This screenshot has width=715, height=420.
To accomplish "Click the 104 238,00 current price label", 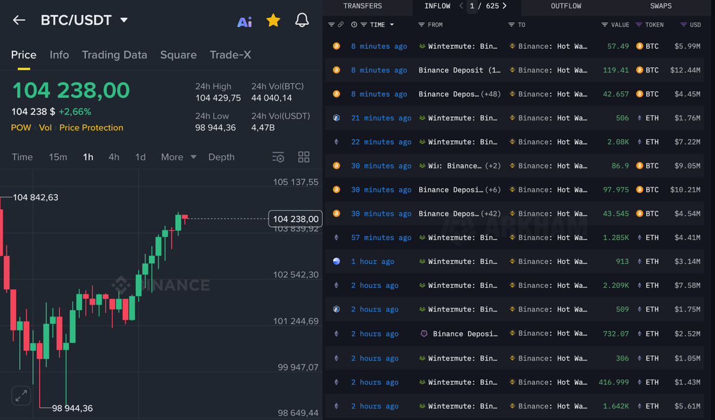I will pyautogui.click(x=296, y=219).
